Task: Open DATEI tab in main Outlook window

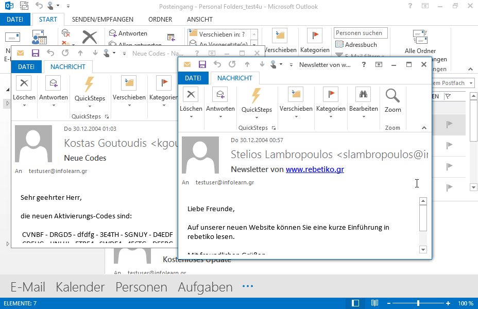Action: coord(15,19)
